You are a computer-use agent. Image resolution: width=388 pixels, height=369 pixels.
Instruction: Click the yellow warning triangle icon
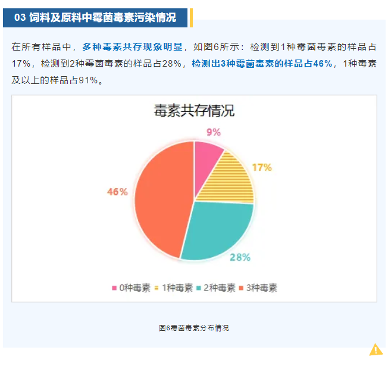(x=376, y=349)
